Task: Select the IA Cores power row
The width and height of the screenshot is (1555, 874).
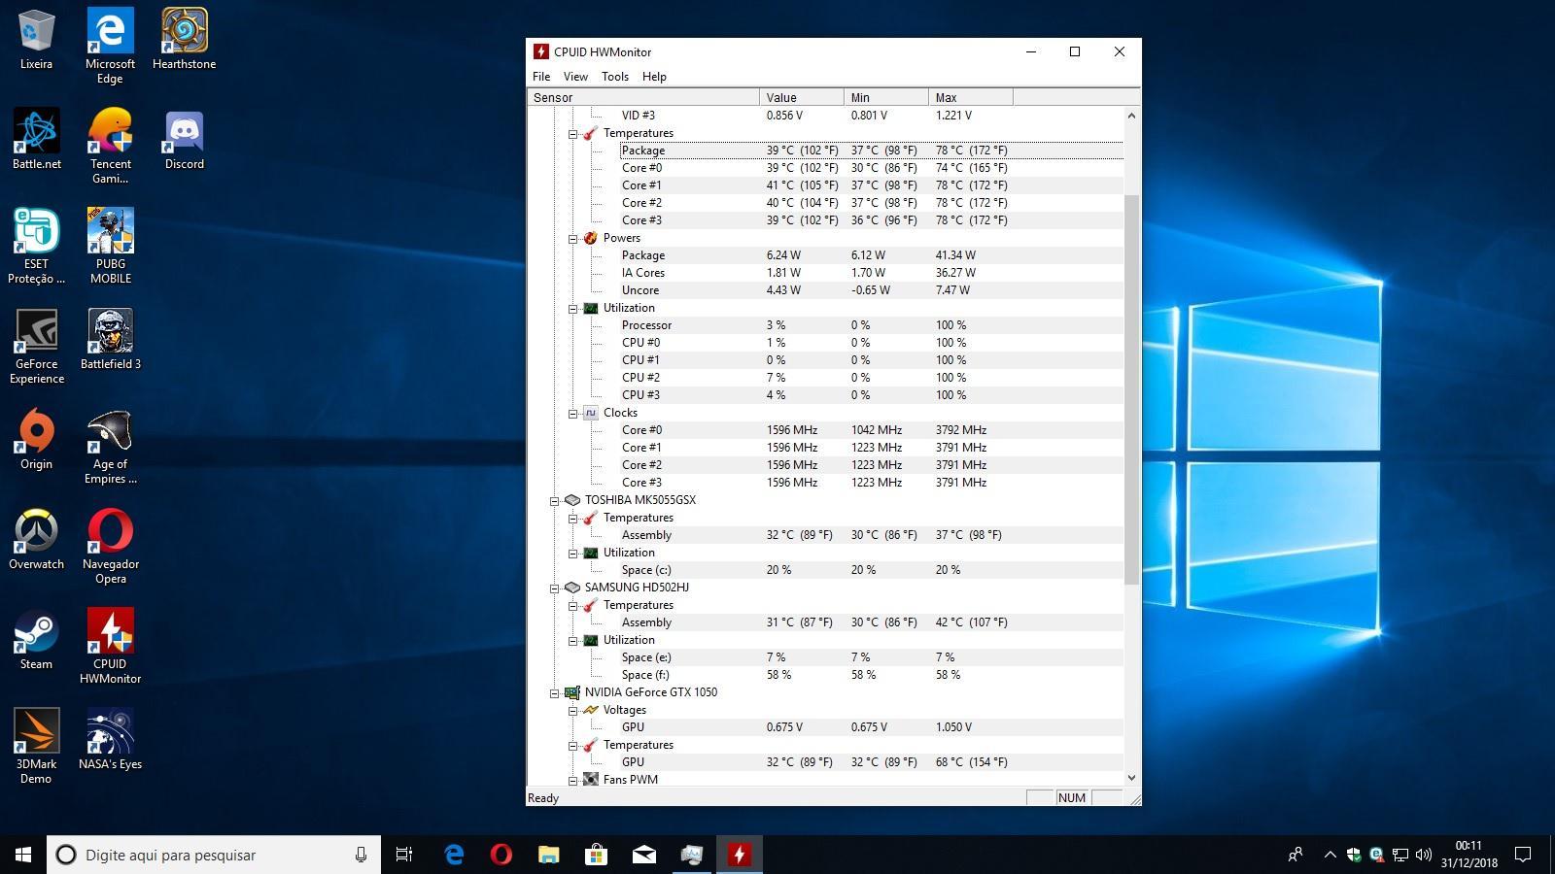Action: point(871,273)
